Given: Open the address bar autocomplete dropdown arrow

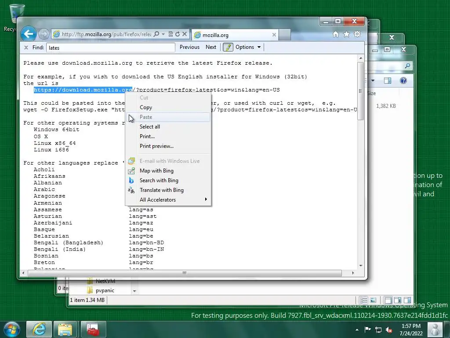Looking at the screenshot, I should (x=163, y=34).
